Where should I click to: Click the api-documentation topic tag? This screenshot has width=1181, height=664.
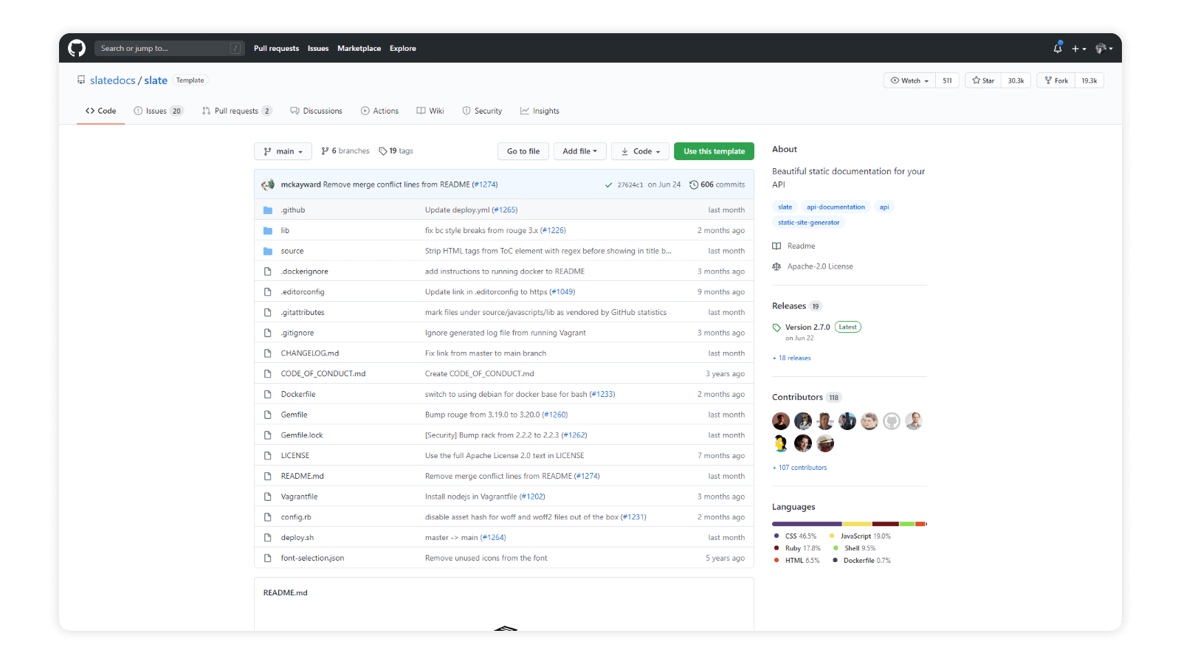click(836, 207)
